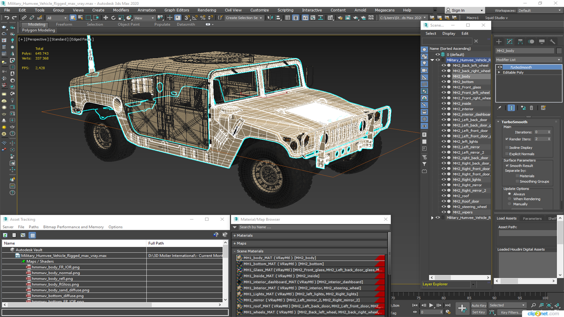The height and width of the screenshot is (317, 564).
Task: Switch to the Freeform ribbon tab
Action: pyautogui.click(x=64, y=24)
